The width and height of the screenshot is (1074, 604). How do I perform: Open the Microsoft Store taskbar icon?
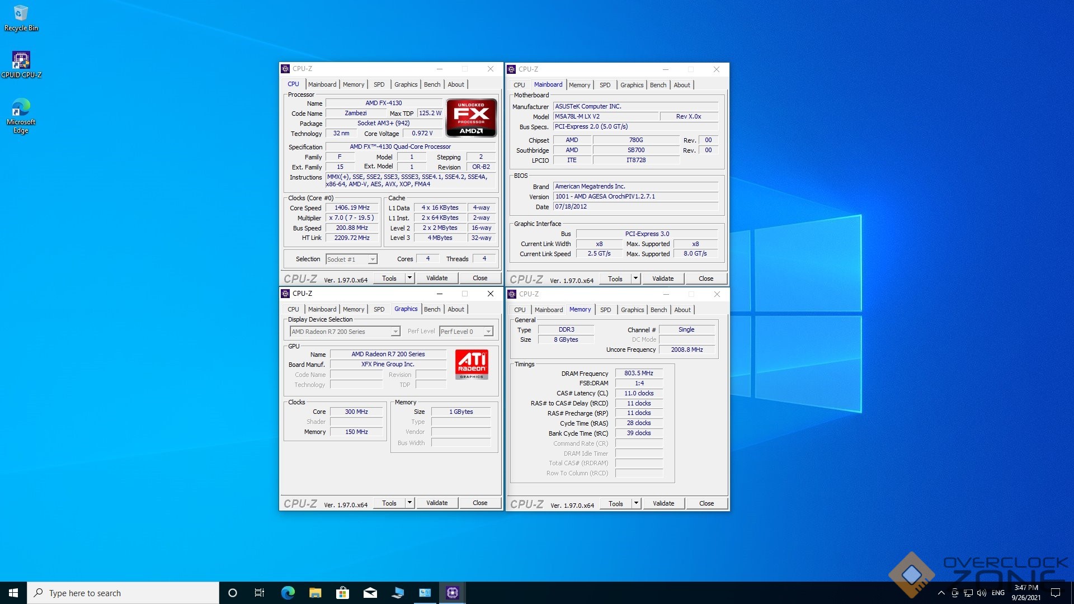pos(342,593)
